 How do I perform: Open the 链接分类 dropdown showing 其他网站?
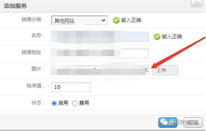(80, 20)
